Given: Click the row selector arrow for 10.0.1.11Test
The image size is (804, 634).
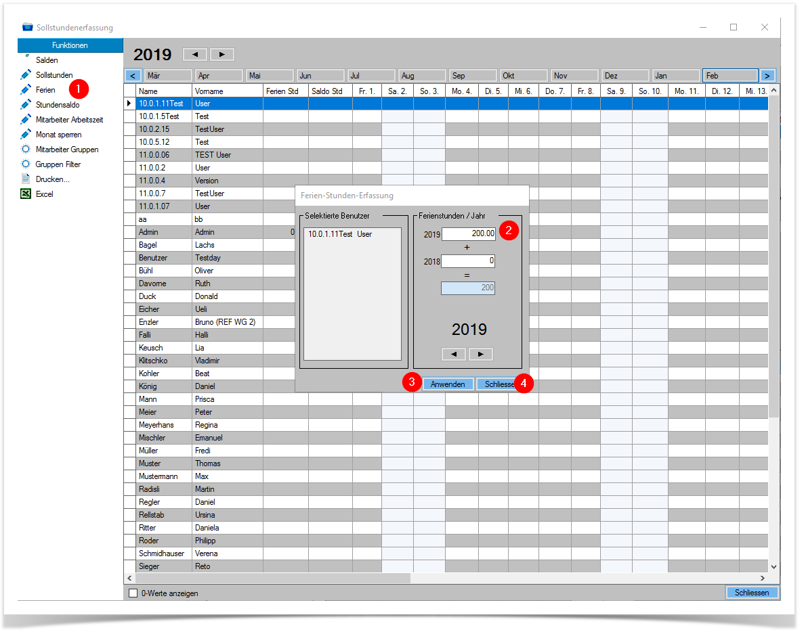Looking at the screenshot, I should [129, 104].
